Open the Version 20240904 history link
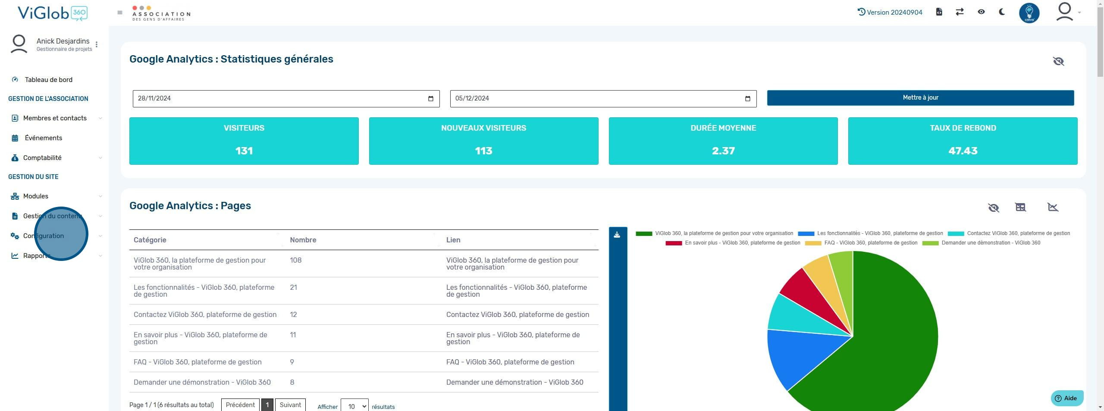Image resolution: width=1104 pixels, height=411 pixels. click(x=890, y=12)
